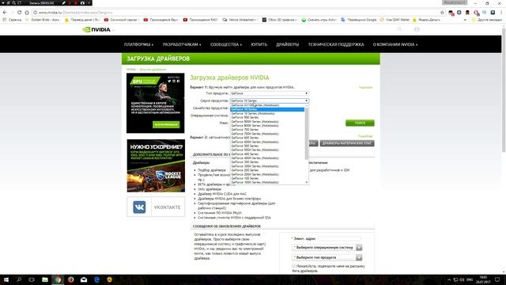Open 'О КОМПАНИИ NVIDIA' menu
The image size is (506, 285).
395,44
